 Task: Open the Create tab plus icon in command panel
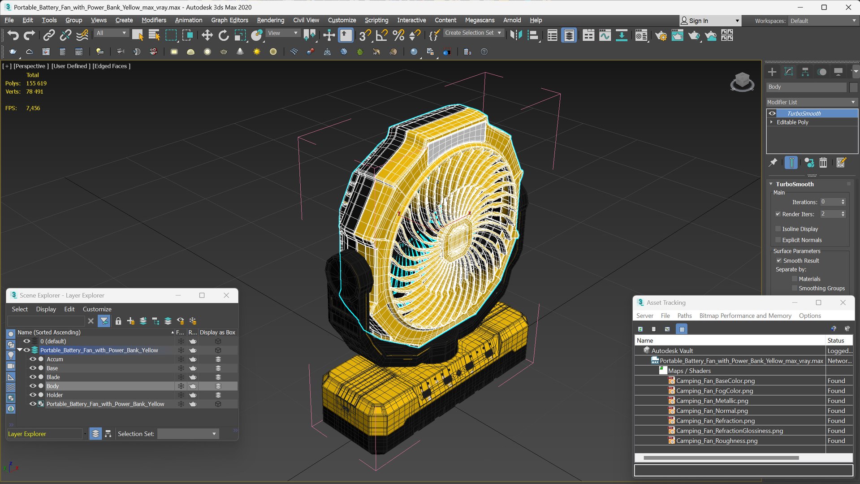tap(772, 72)
